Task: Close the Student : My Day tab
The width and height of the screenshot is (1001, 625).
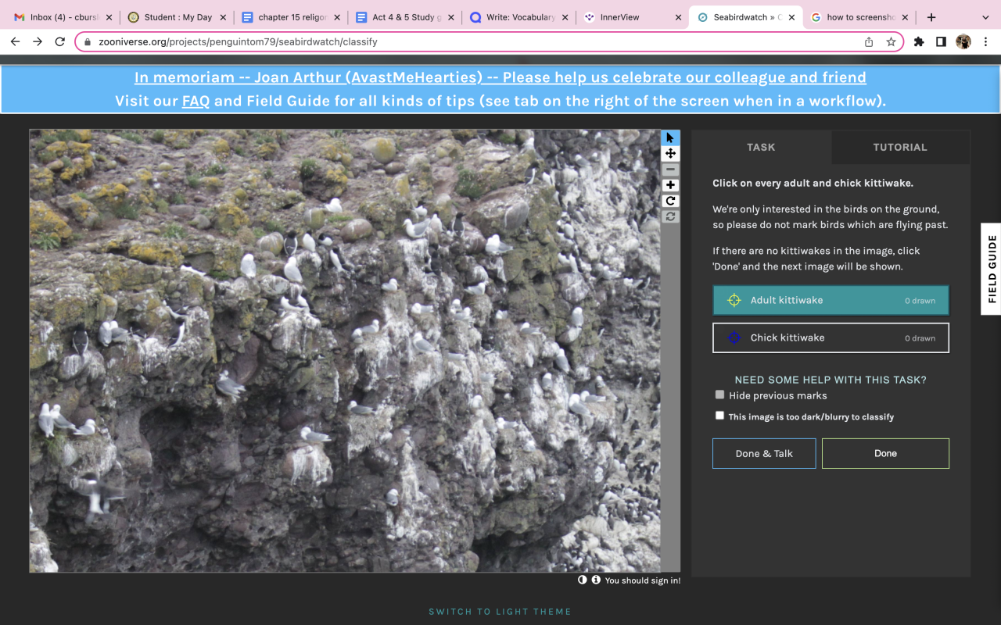Action: point(222,17)
